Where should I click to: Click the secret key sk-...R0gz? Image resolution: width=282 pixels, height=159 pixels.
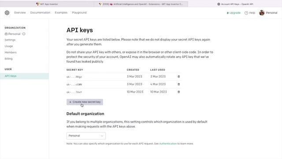click(74, 77)
